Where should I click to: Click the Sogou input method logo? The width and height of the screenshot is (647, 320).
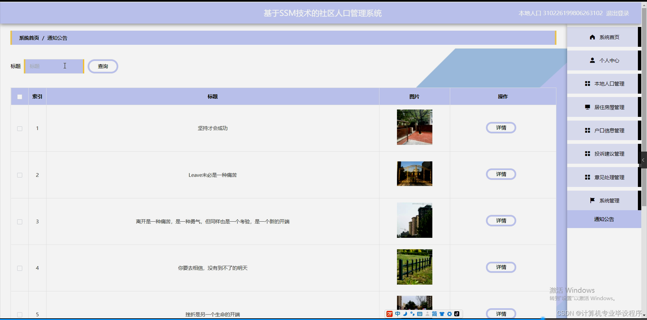pyautogui.click(x=390, y=314)
